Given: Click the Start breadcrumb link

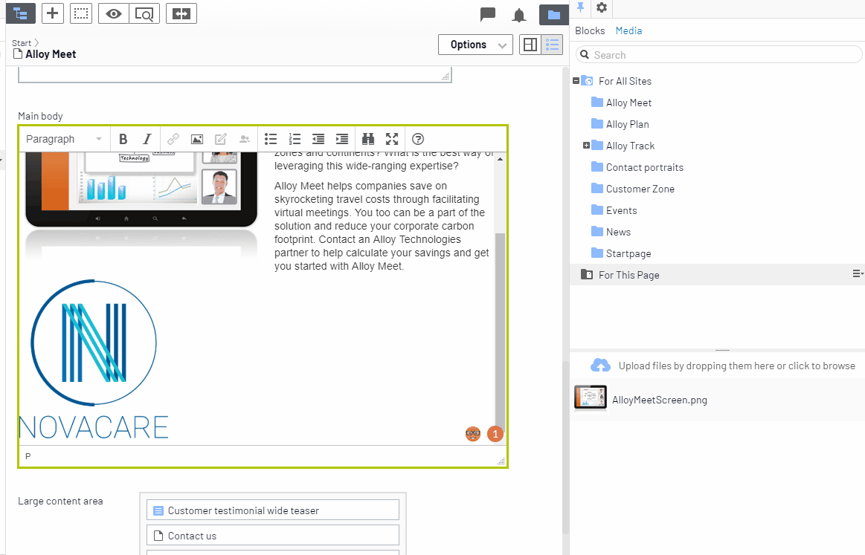Looking at the screenshot, I should 22,43.
